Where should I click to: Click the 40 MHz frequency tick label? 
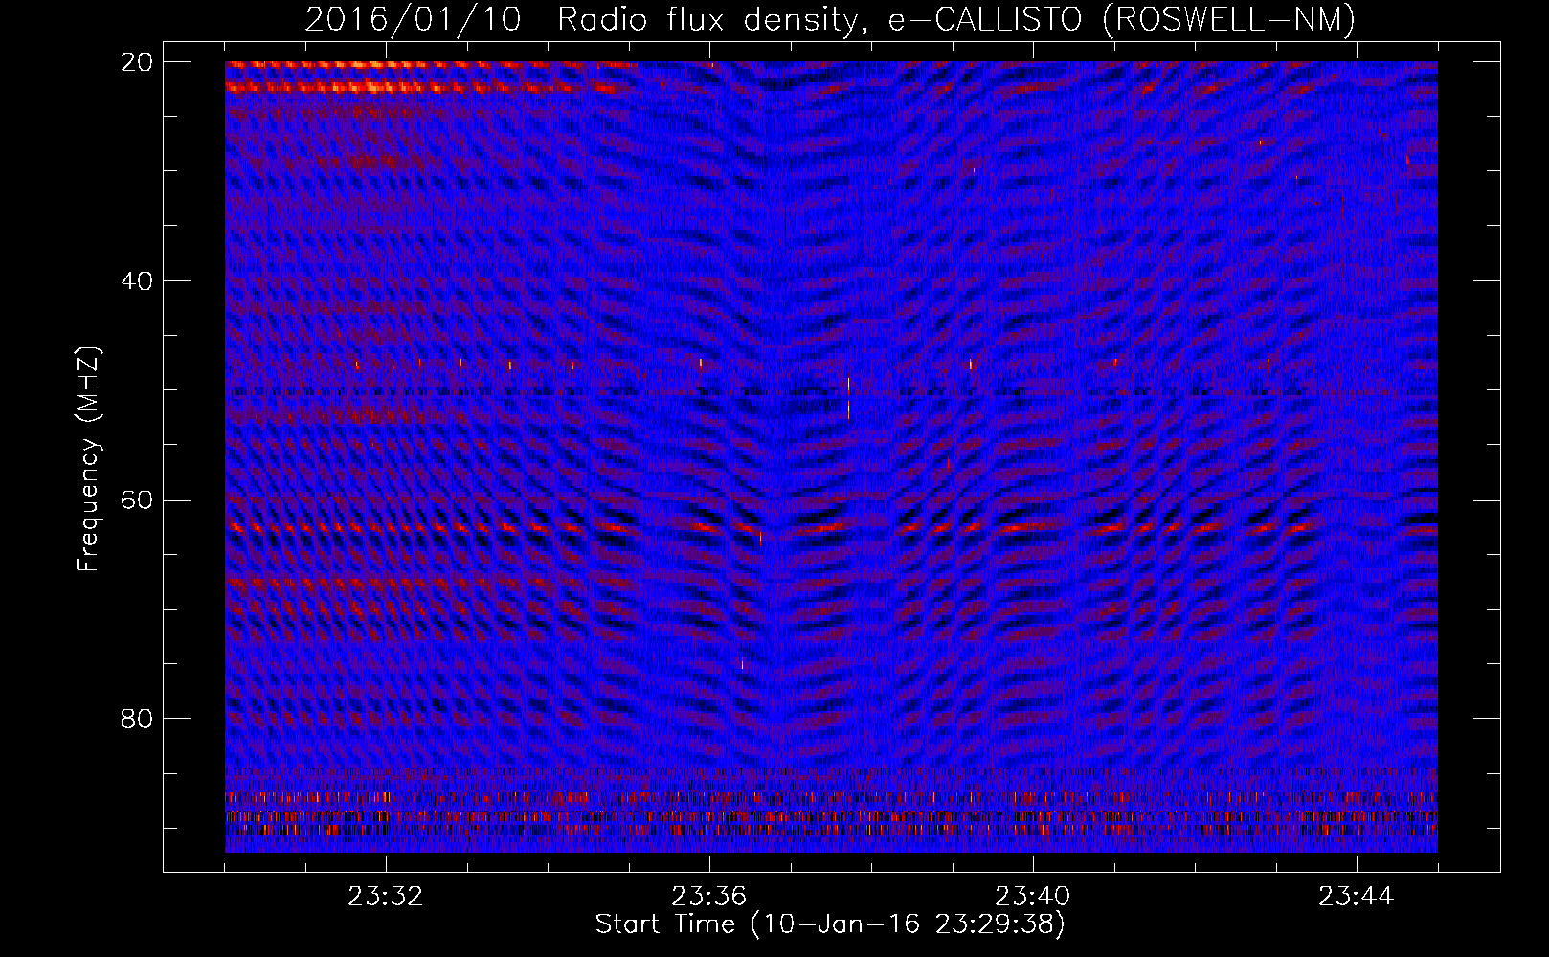click(x=138, y=281)
